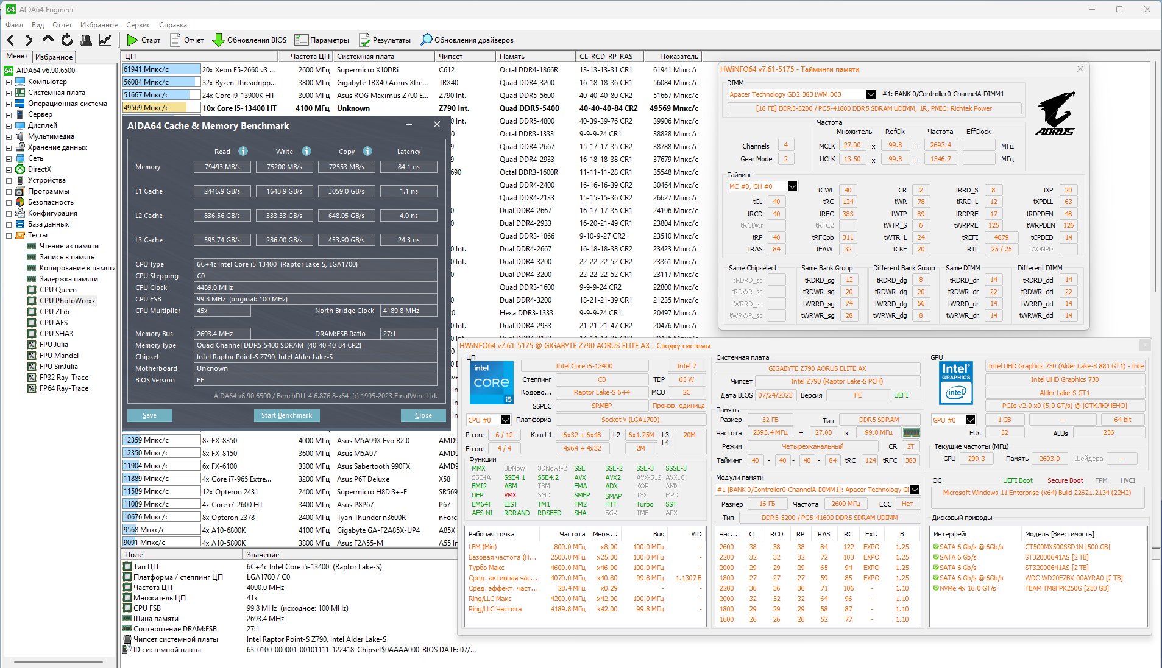The width and height of the screenshot is (1162, 668).
Task: Expand the Мультимедиа tree node
Action: 9,136
